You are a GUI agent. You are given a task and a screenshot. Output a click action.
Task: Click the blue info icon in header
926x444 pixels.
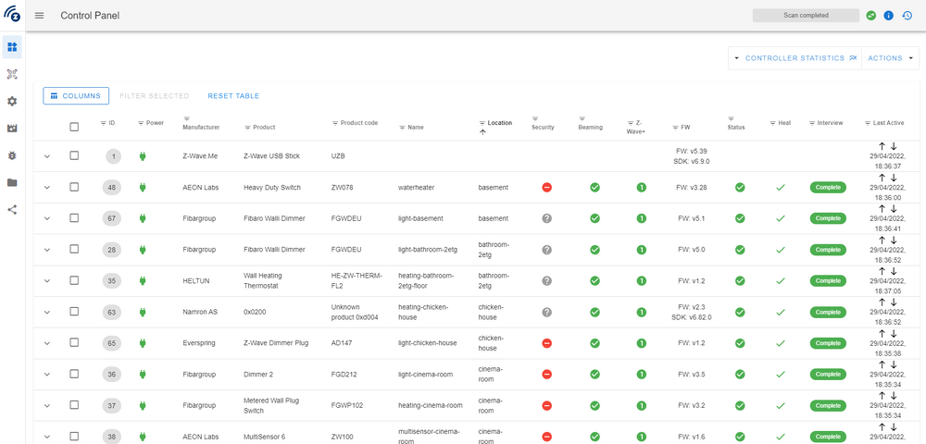[888, 16]
